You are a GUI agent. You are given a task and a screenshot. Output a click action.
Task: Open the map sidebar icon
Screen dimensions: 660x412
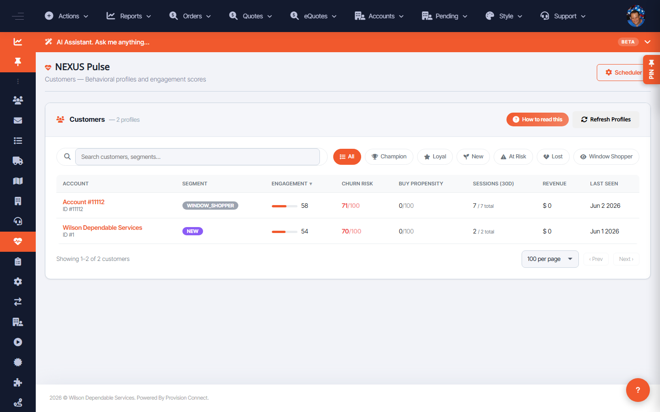(18, 181)
